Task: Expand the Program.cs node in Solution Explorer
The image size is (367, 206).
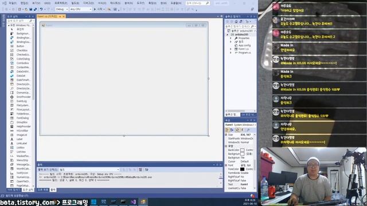Action: point(231,53)
